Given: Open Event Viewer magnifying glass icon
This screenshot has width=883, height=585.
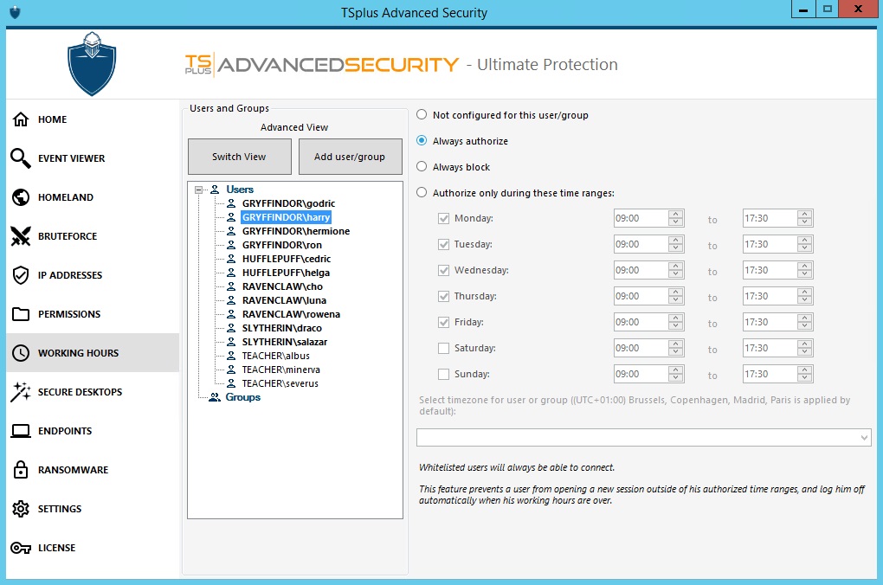Looking at the screenshot, I should click(21, 158).
